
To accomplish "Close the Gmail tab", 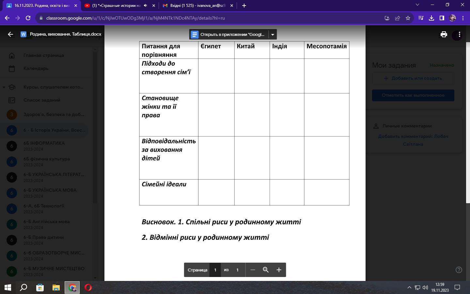I will click(x=232, y=6).
